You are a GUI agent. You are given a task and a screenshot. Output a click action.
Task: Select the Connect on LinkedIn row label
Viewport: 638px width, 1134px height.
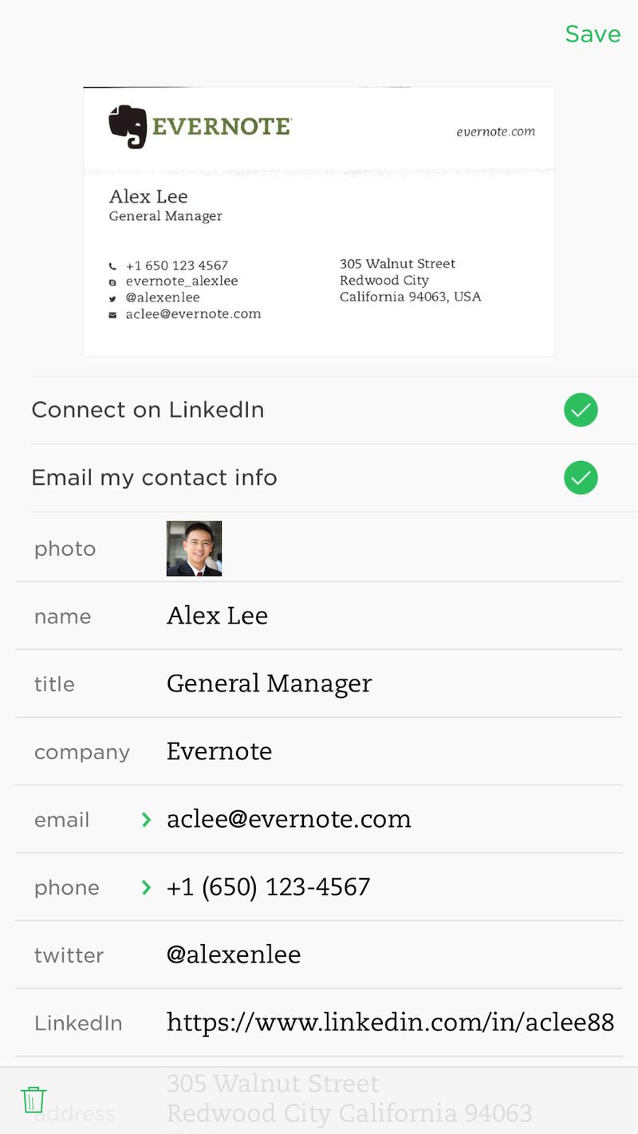click(148, 410)
